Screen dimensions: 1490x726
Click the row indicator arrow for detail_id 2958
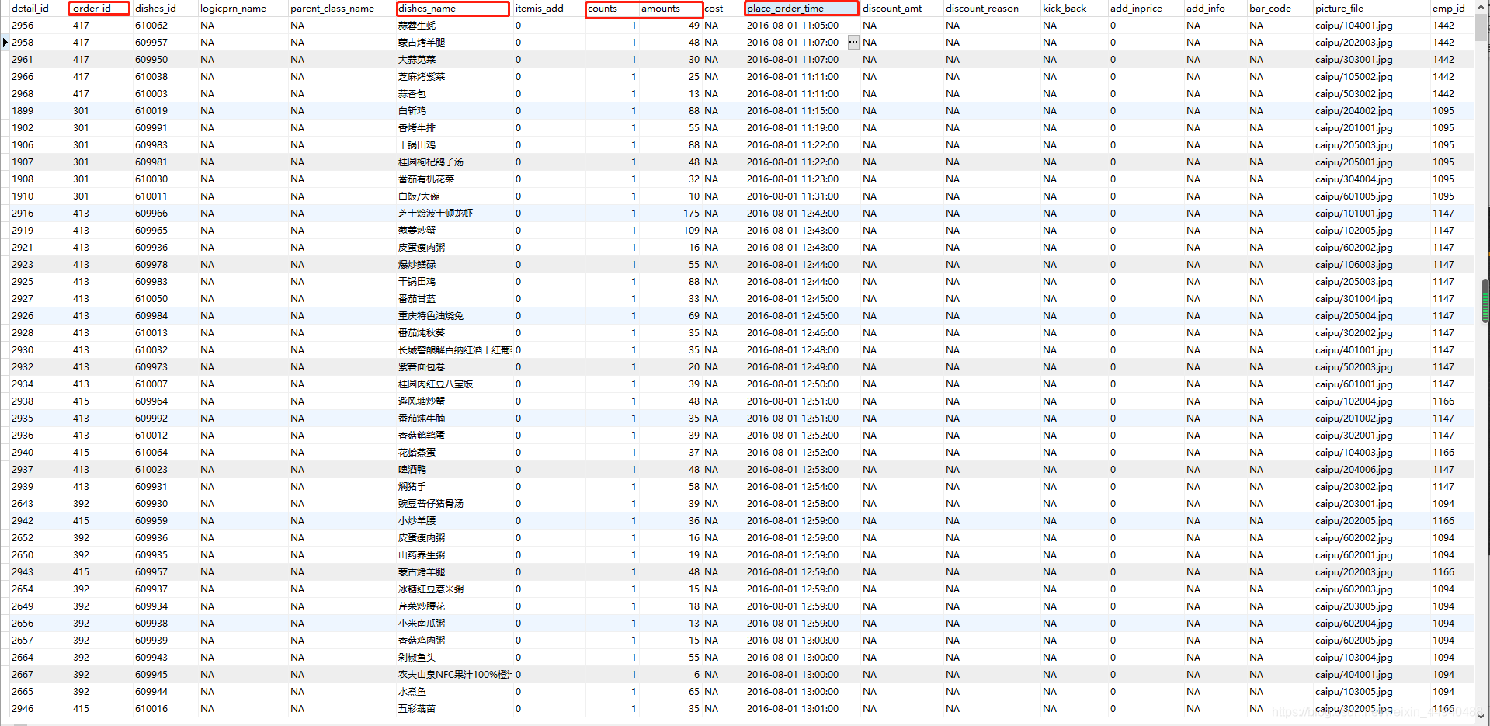[5, 42]
